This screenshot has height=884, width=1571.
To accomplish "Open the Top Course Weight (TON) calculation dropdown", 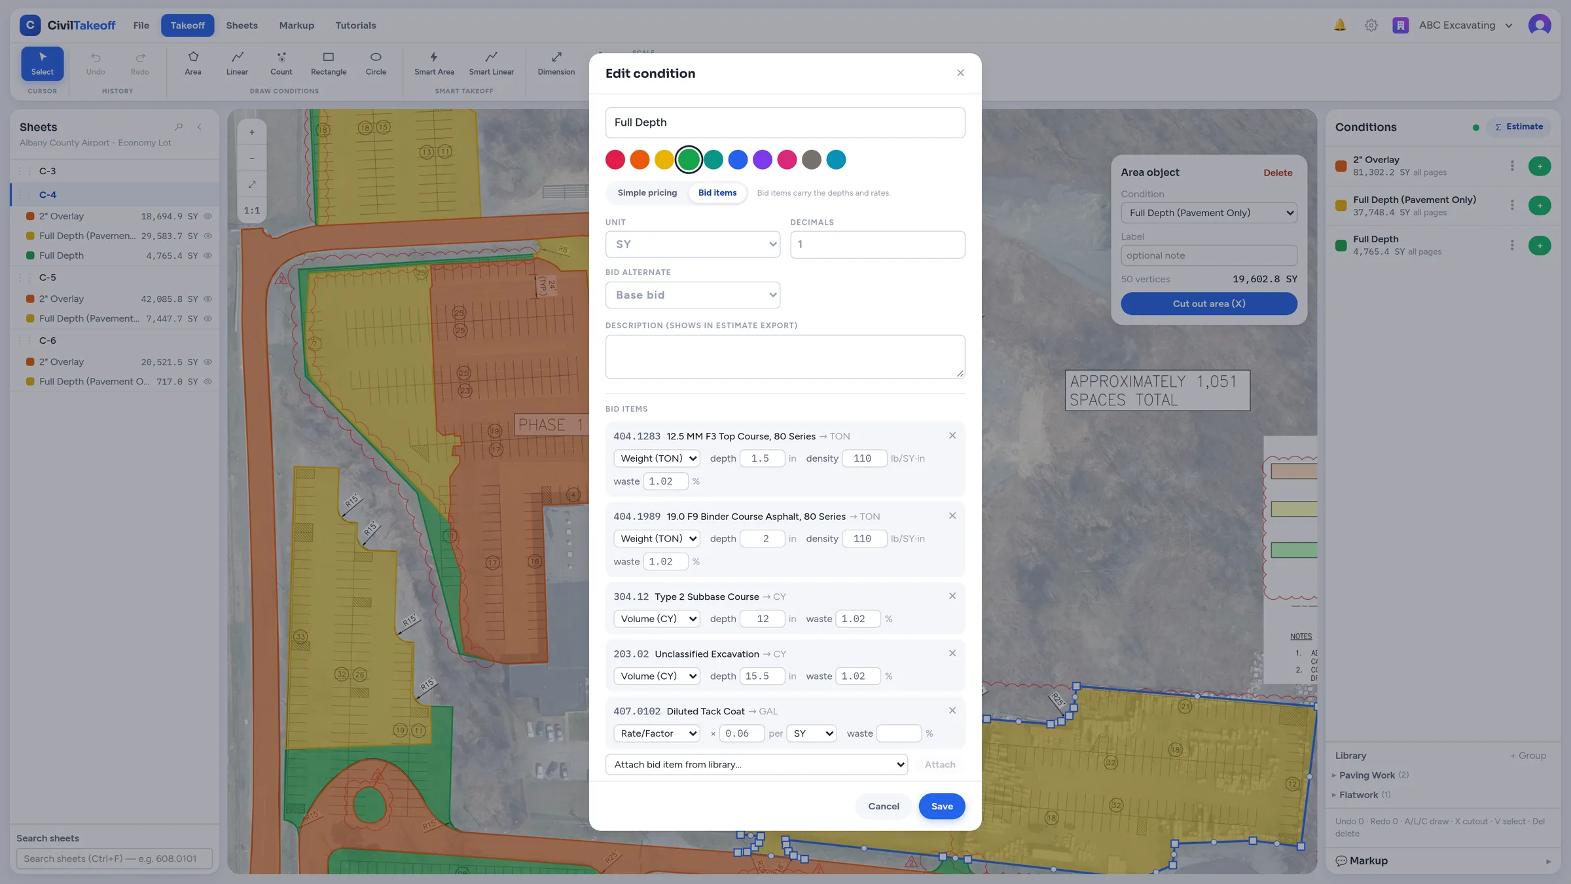I will click(x=657, y=458).
